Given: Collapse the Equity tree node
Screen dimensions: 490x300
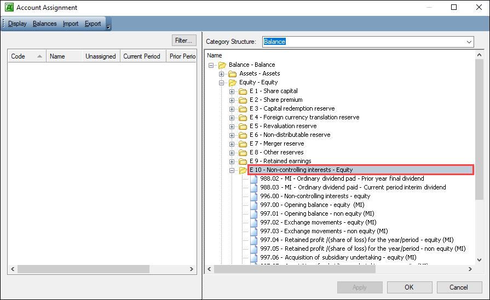Looking at the screenshot, I should point(222,82).
